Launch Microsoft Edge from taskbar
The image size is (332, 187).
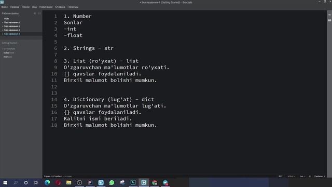coord(47,182)
